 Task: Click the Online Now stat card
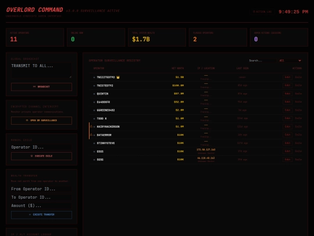96,37
